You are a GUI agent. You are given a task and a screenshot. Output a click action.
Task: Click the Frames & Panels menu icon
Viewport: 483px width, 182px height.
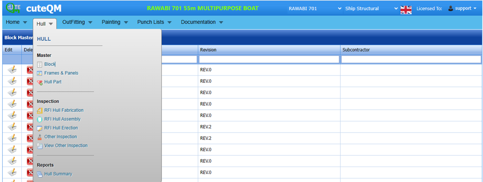40,73
